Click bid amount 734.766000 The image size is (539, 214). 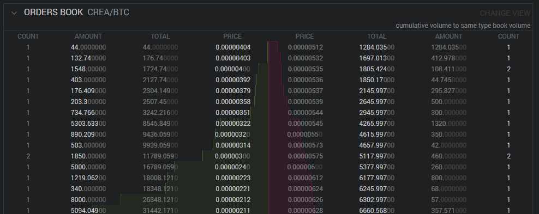(x=88, y=113)
